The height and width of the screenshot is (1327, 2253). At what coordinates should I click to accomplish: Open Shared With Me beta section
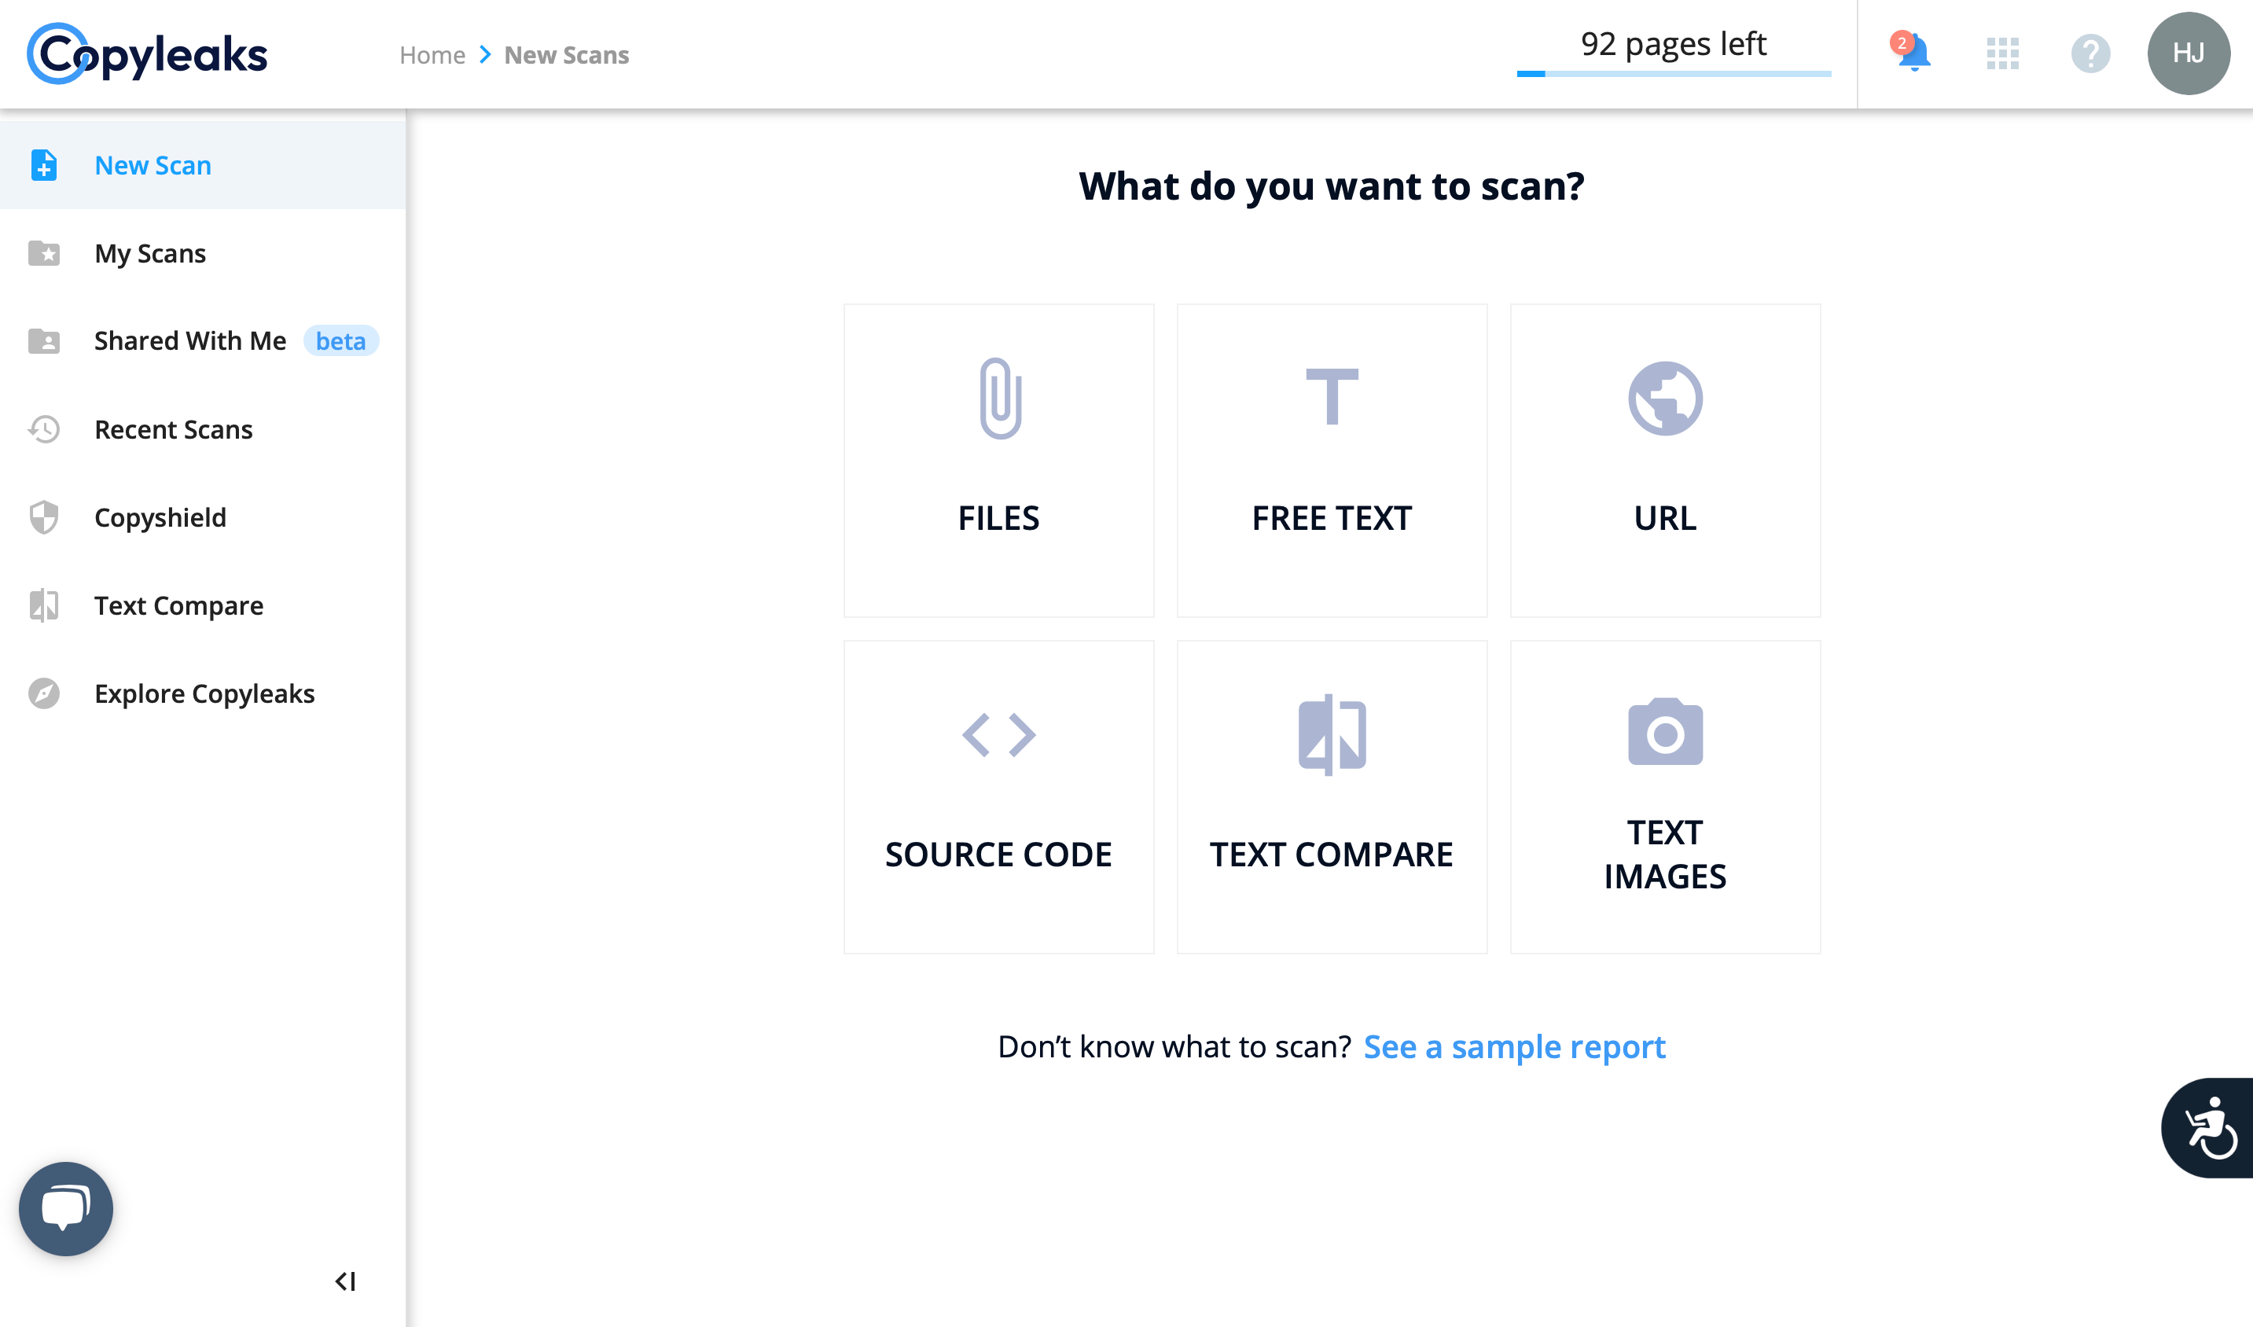189,340
